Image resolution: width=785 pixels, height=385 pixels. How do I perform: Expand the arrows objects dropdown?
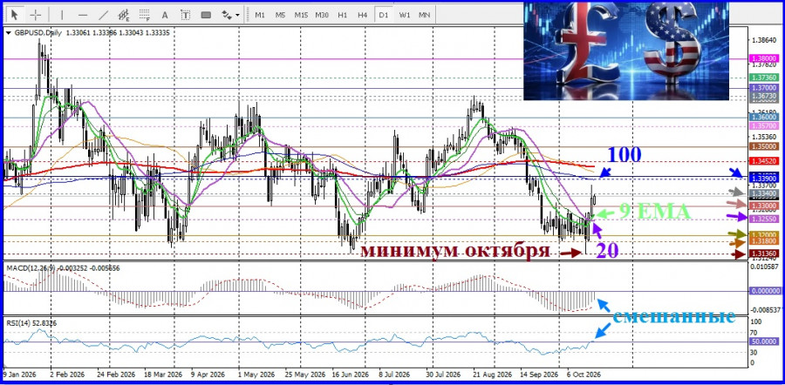tap(237, 15)
